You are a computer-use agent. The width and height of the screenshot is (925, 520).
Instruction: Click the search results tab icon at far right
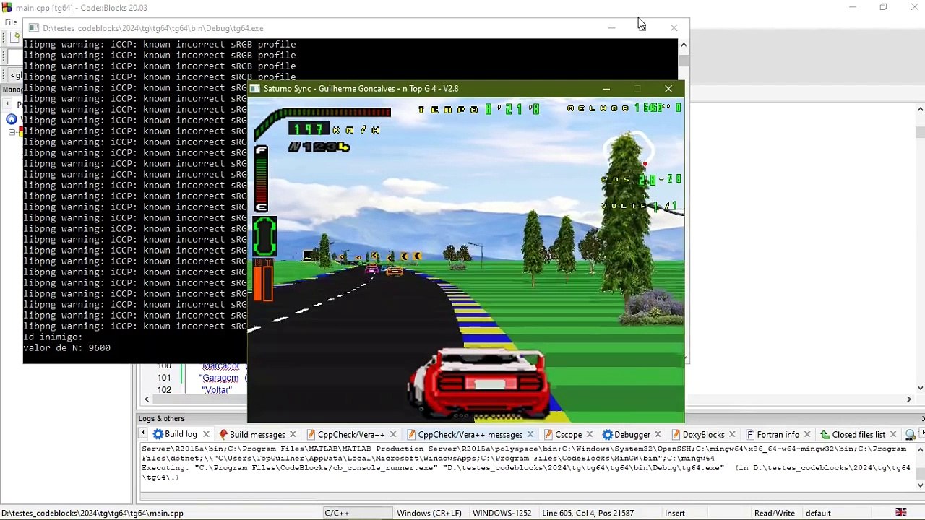pos(911,434)
